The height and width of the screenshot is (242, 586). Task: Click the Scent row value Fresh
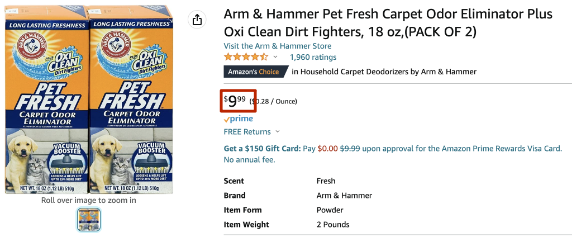pos(326,181)
